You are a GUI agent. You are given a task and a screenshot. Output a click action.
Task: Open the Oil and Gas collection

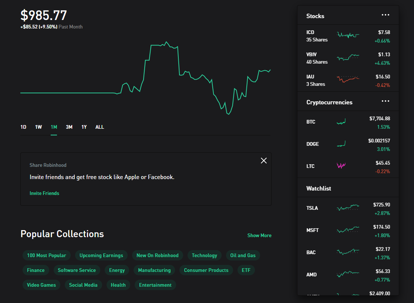243,255
